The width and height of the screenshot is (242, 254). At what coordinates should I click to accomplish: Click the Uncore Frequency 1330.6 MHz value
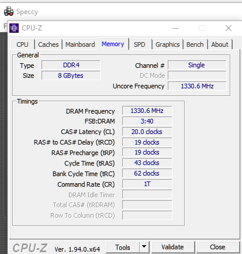tap(197, 86)
